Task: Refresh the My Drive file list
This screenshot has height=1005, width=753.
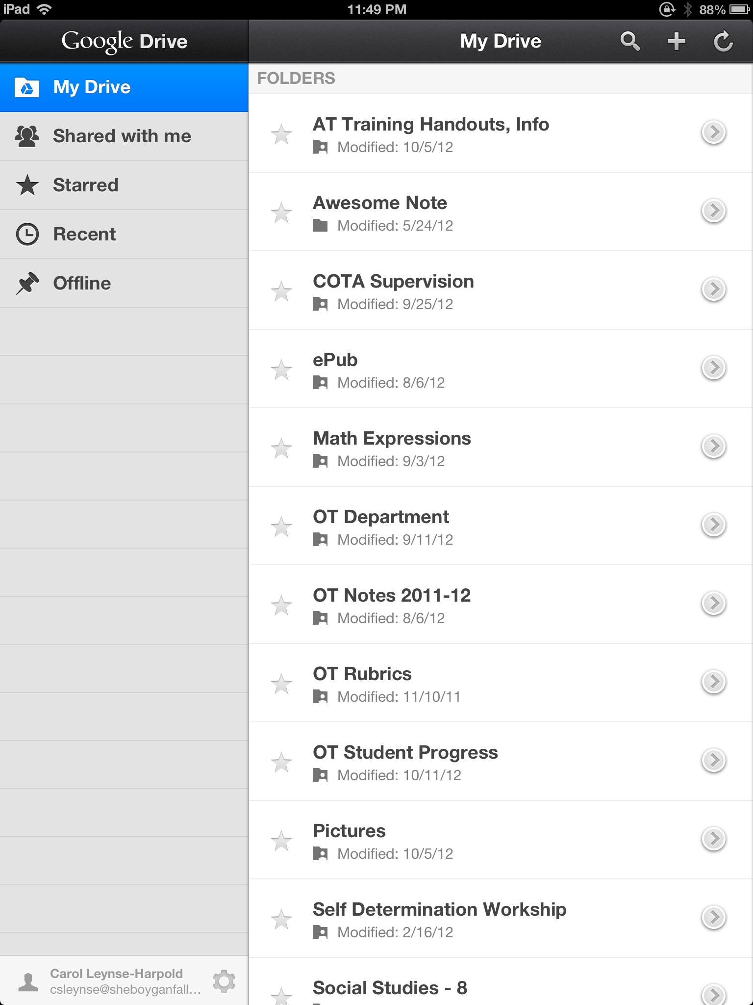Action: pos(723,41)
